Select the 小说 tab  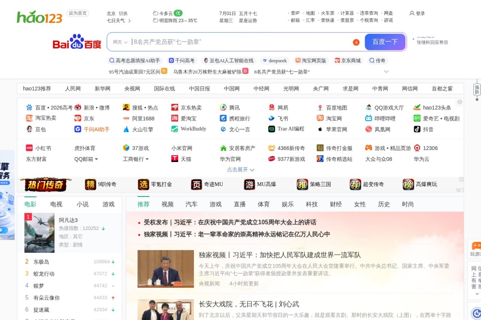pos(83,204)
